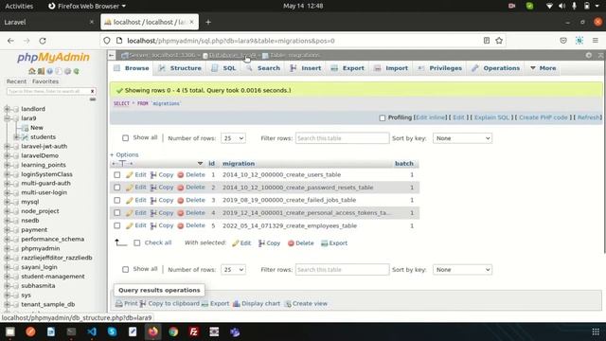
Task: Open phpMyAdmin settings gear in sidebar
Action: 67,71
